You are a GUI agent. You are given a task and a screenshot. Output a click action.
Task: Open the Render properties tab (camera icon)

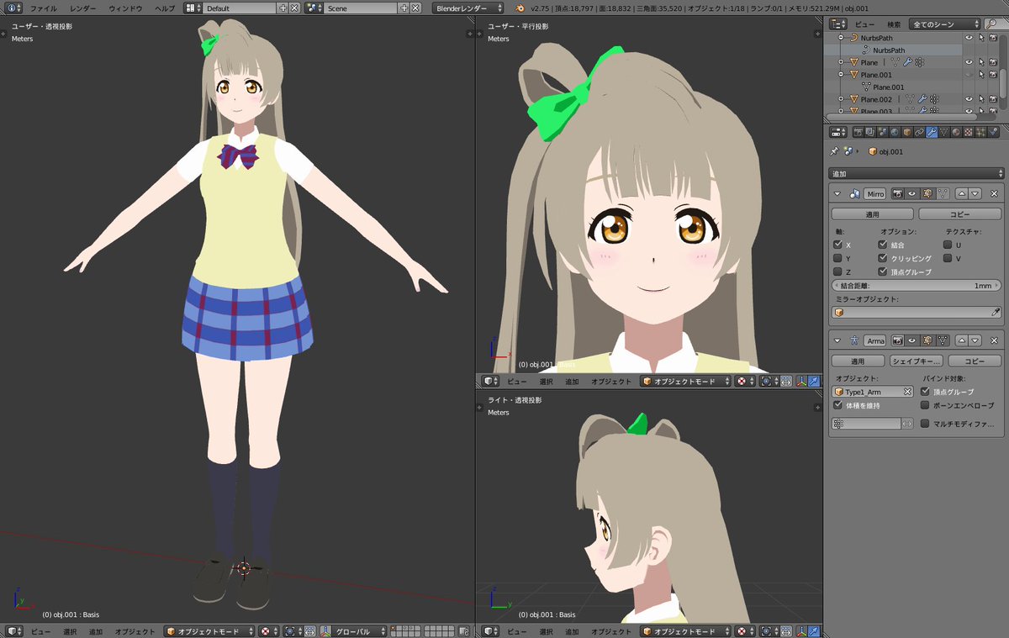858,132
